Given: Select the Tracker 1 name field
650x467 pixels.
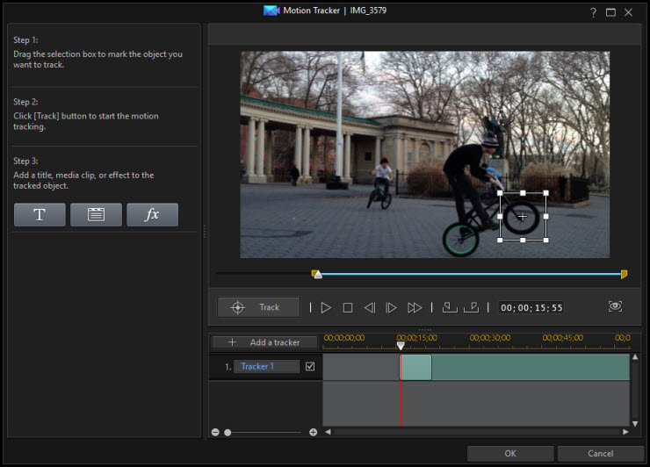Looking at the screenshot, I should 266,366.
